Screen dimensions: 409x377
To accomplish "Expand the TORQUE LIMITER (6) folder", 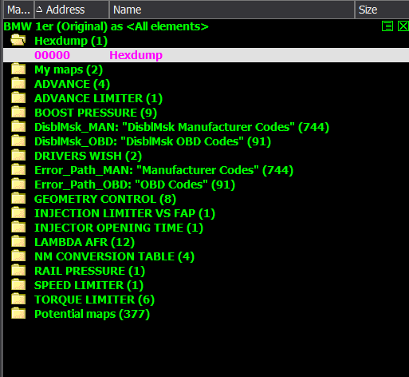I will 94,300.
